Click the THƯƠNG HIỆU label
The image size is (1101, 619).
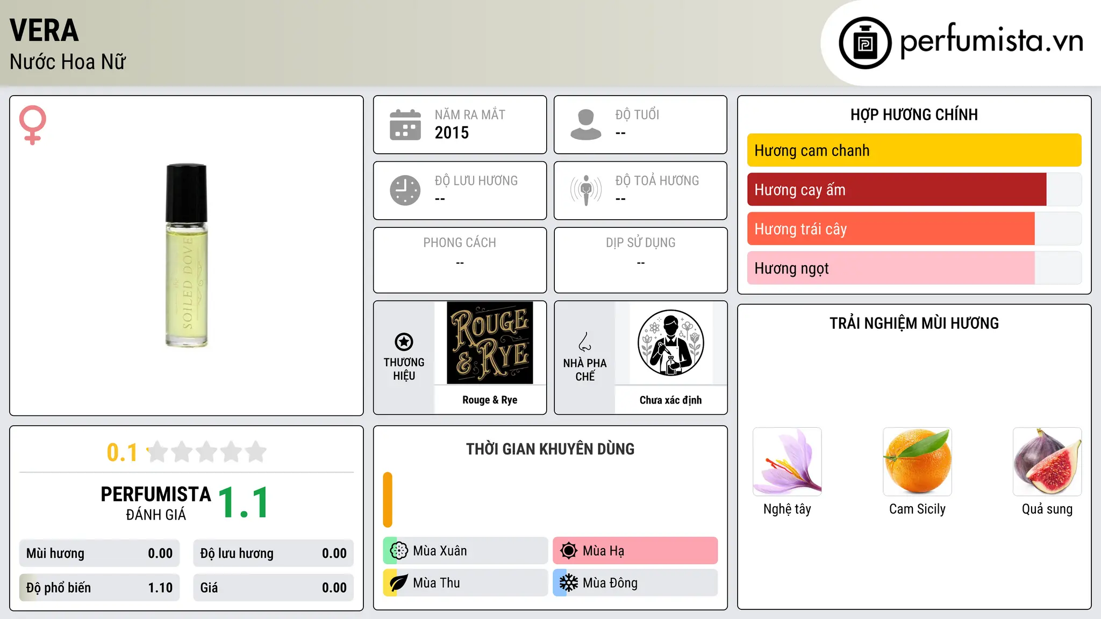point(404,369)
